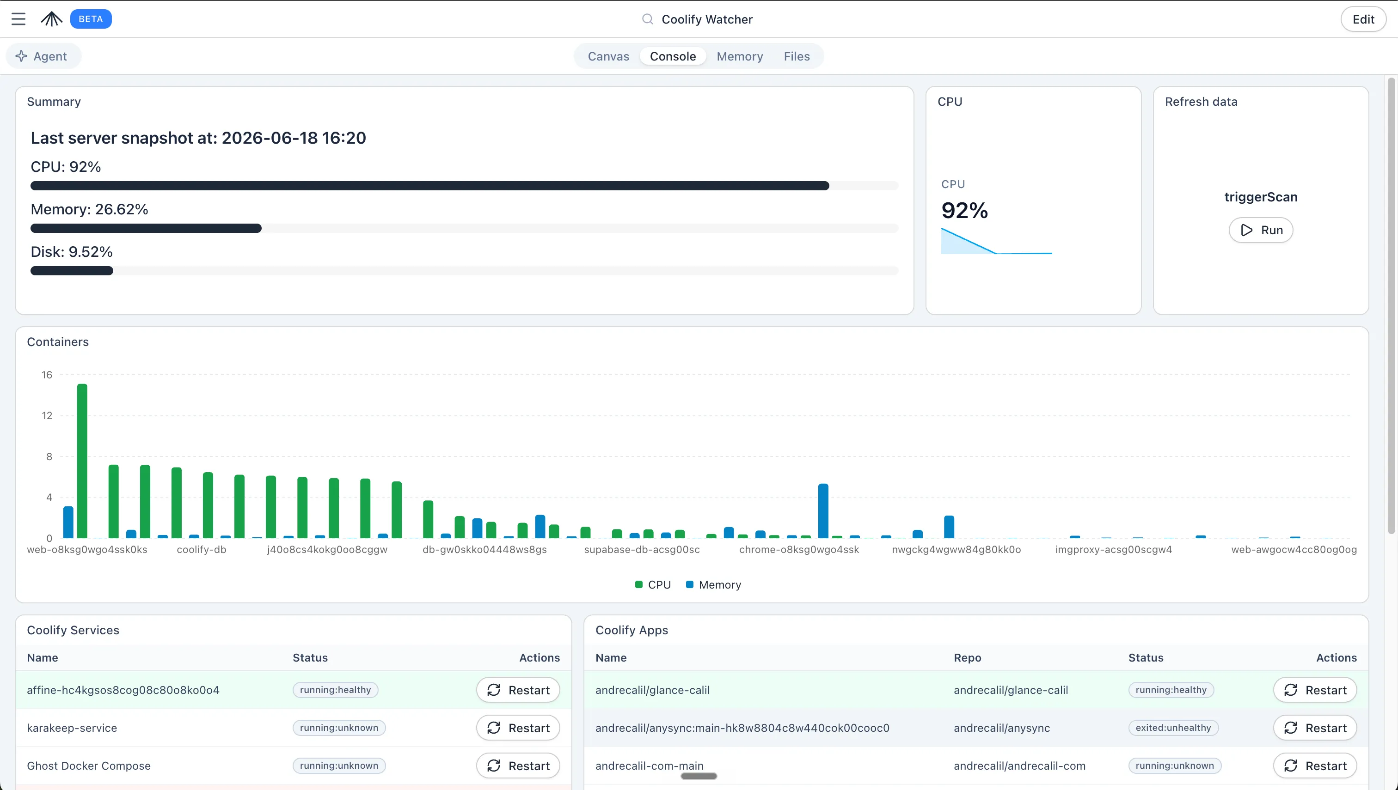Restart andrecalil/glance-calil app
This screenshot has height=790, width=1398.
click(1315, 690)
